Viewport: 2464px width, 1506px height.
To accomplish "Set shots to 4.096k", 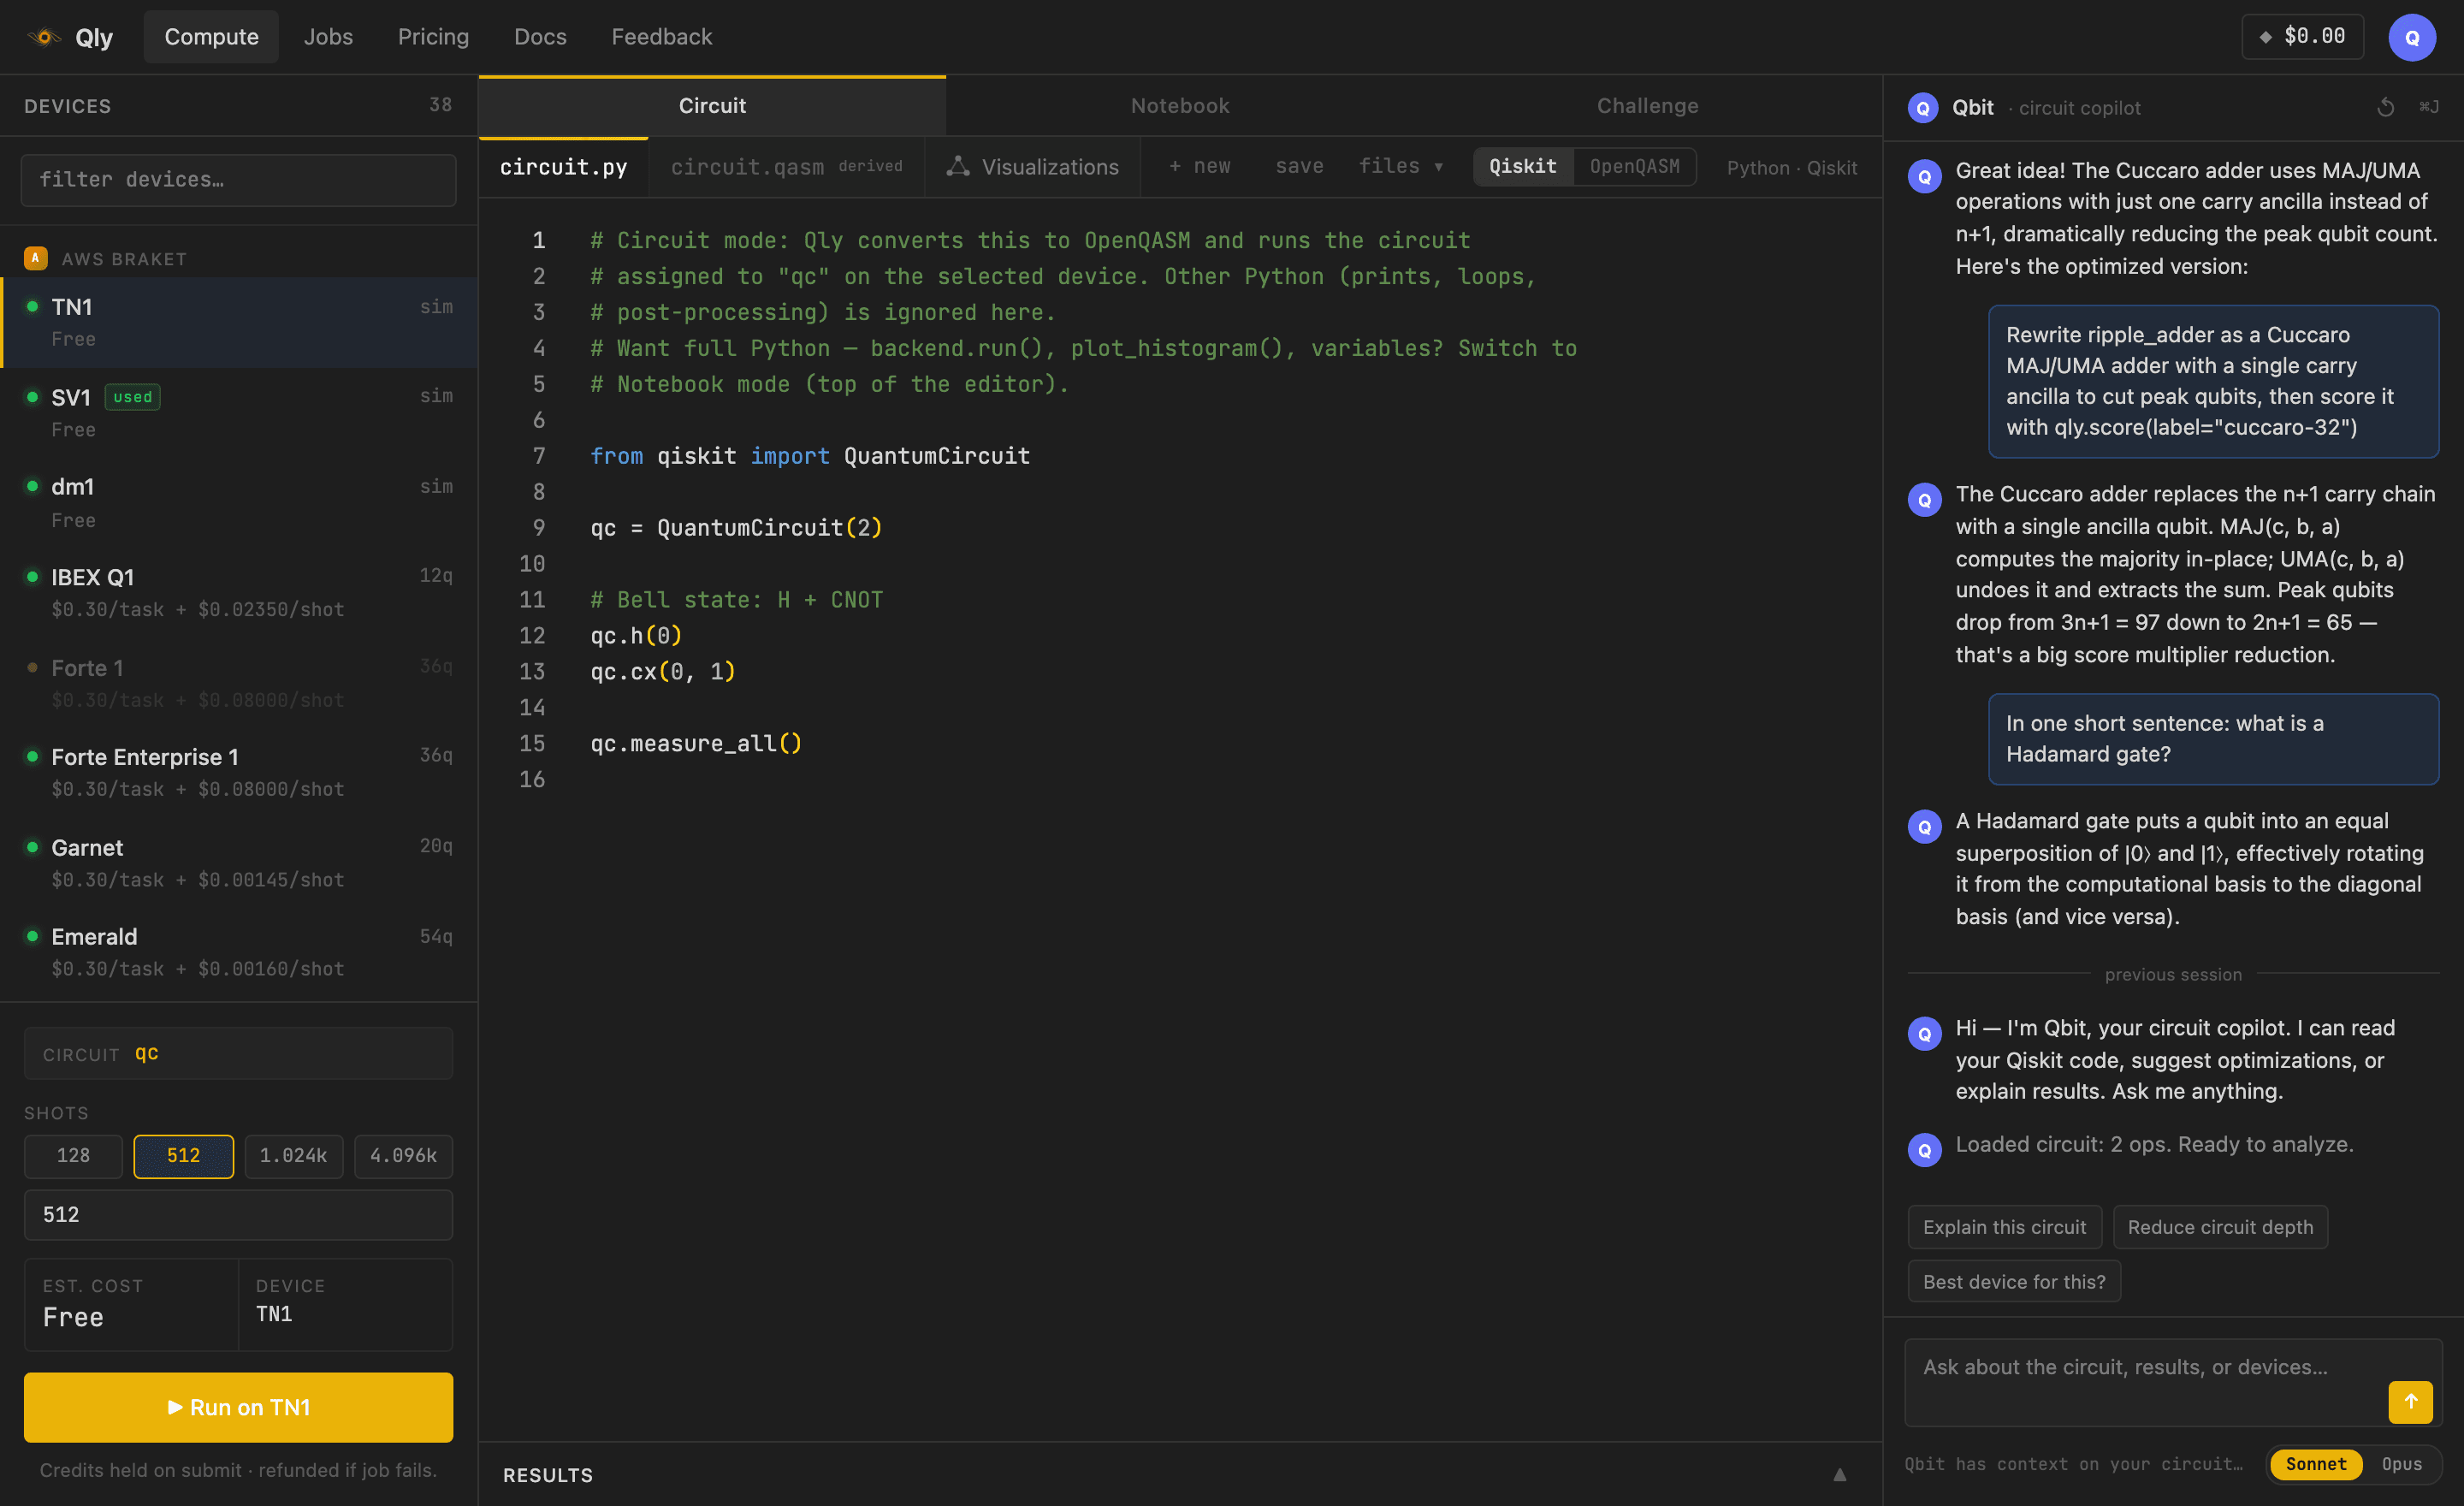I will pyautogui.click(x=403, y=1155).
